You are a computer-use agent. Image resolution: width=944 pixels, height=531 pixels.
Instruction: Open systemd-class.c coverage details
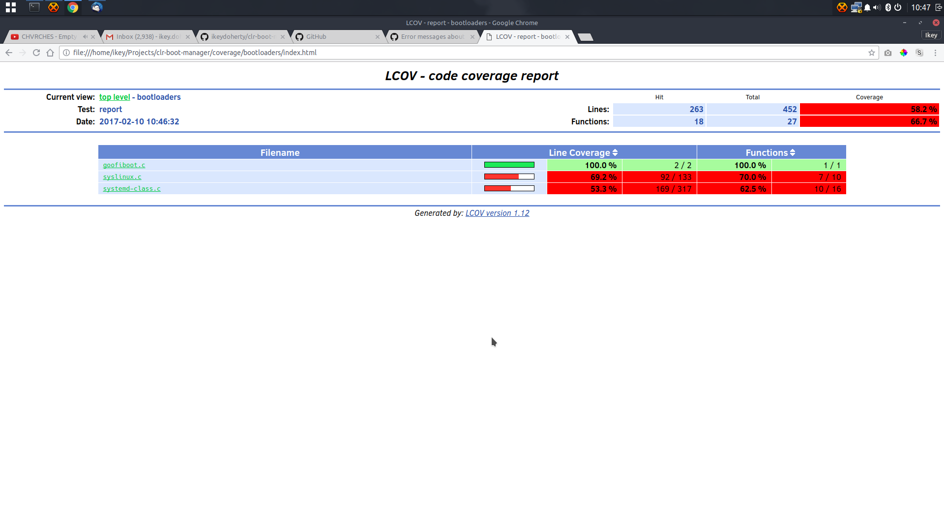pos(132,189)
